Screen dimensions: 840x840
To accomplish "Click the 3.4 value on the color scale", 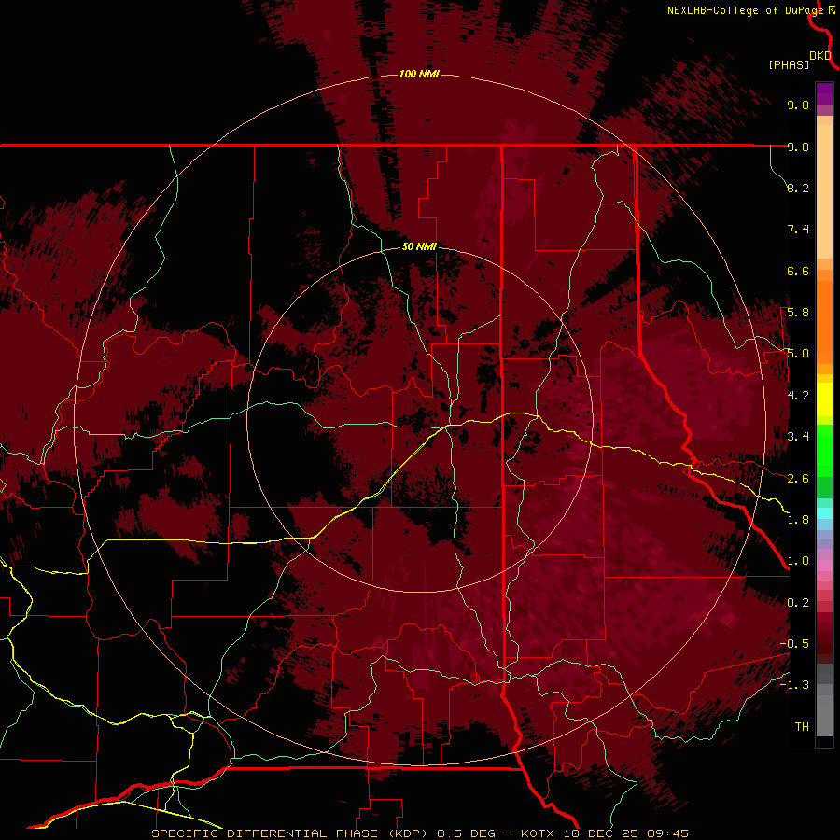I will click(798, 437).
